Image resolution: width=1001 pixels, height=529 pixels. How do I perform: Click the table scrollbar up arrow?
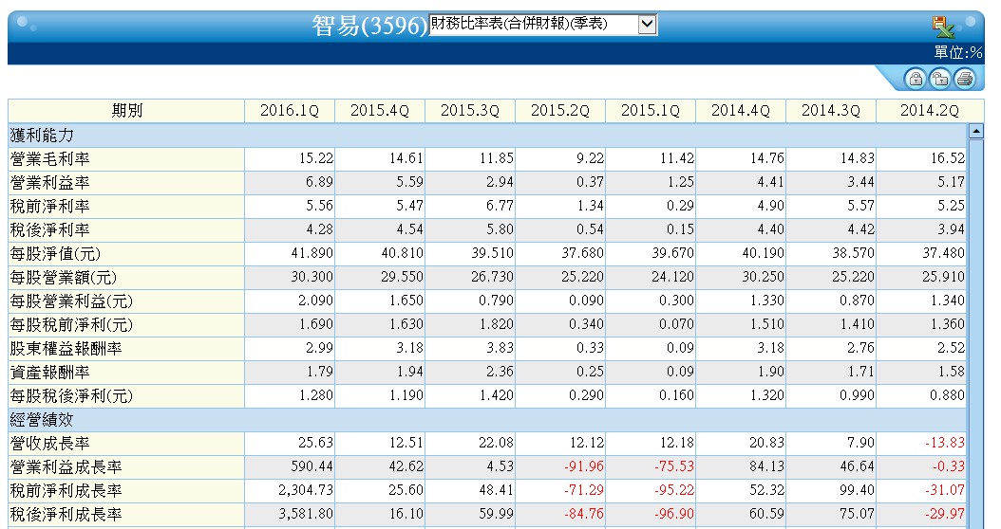[975, 131]
